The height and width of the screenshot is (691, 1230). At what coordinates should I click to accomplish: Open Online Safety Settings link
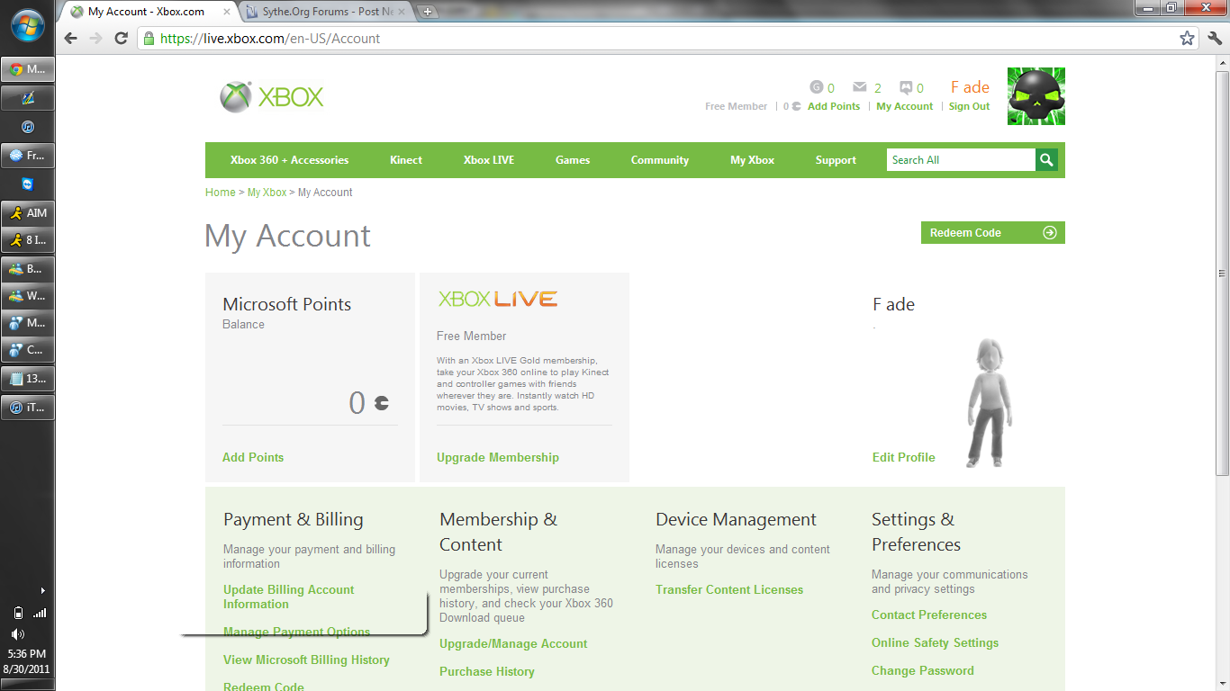pyautogui.click(x=936, y=642)
